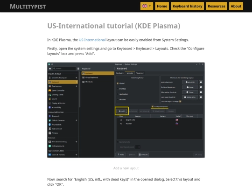Toggle the Configure layouts checkbox
252x189 pixels.
153,106
